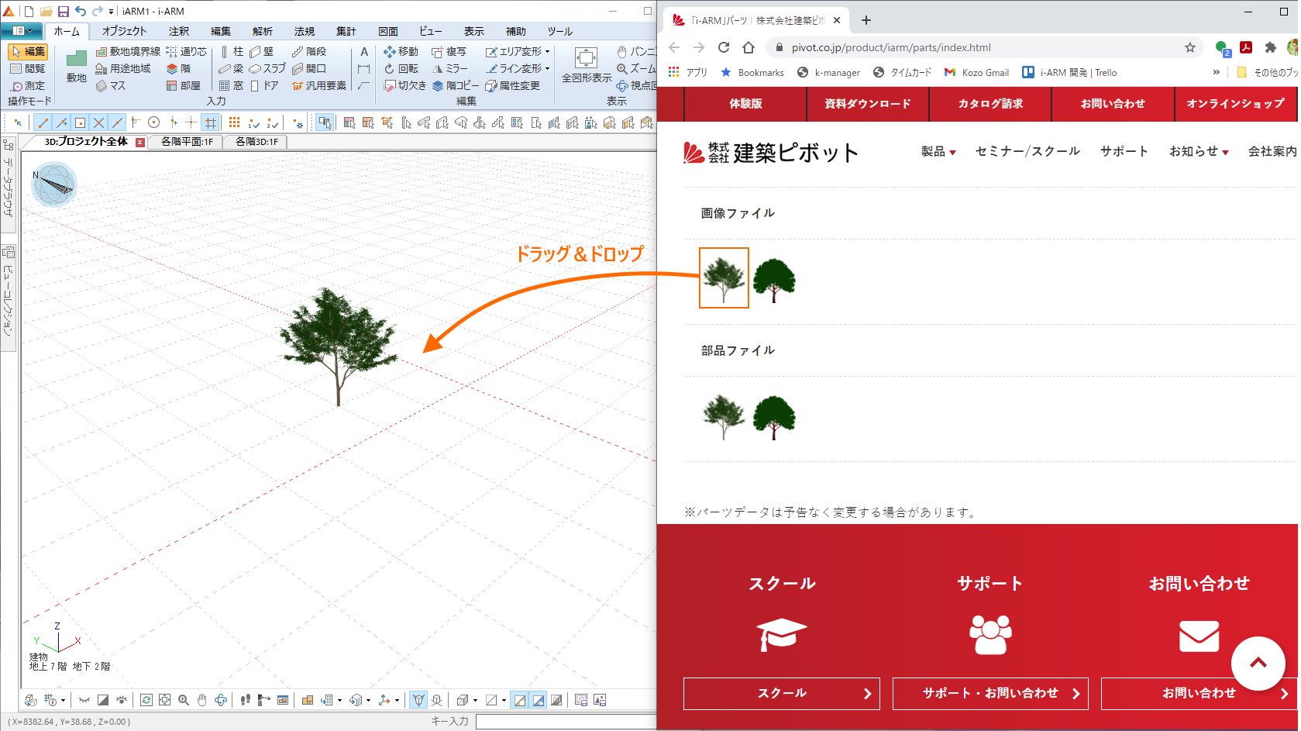Select the 測定 (measure) mode
This screenshot has height=731, width=1301.
[28, 85]
